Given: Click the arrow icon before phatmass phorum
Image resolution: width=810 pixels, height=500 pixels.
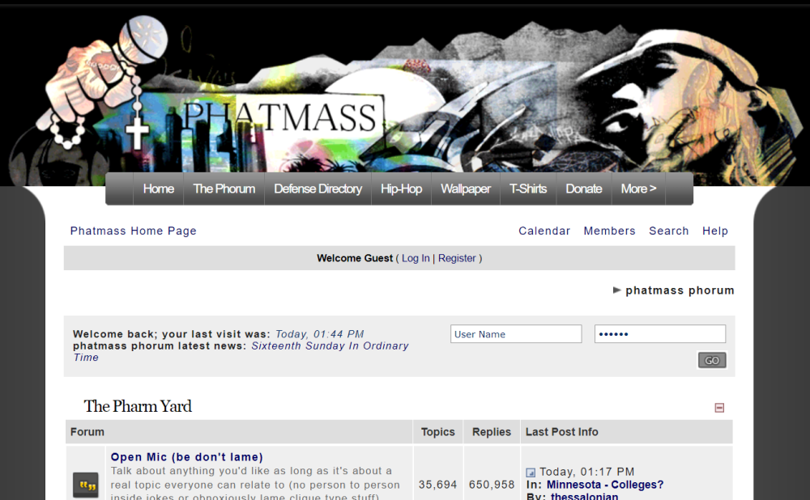Looking at the screenshot, I should [x=616, y=290].
